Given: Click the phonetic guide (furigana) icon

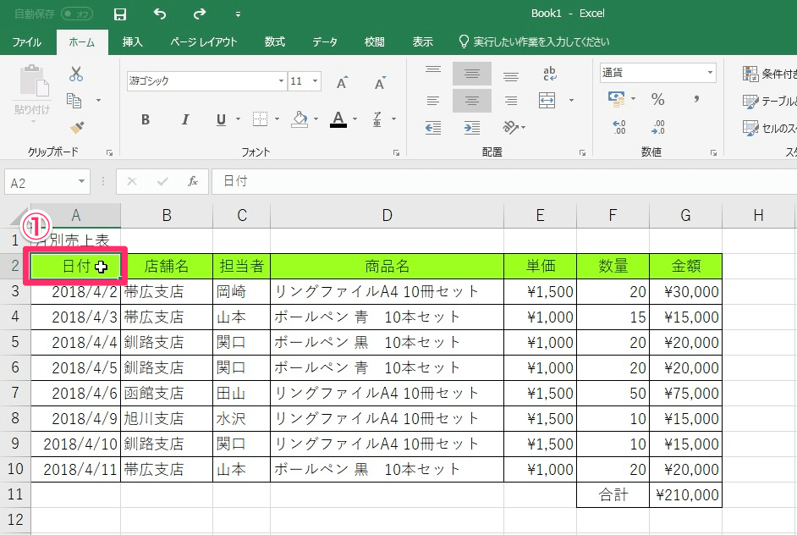Looking at the screenshot, I should 377,119.
